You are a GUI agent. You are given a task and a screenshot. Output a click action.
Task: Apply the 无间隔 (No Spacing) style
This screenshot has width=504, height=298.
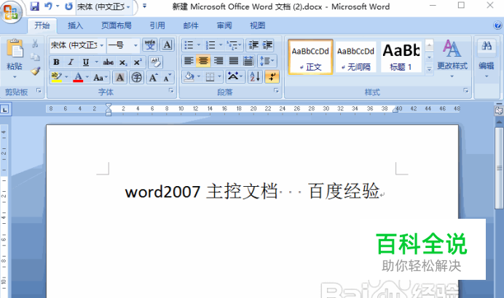click(x=355, y=57)
